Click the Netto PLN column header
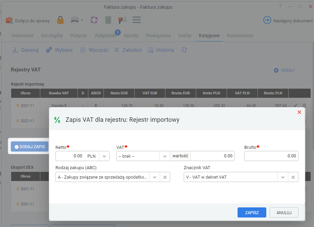Image resolution: width=314 pixels, height=227 pixels. click(x=211, y=93)
